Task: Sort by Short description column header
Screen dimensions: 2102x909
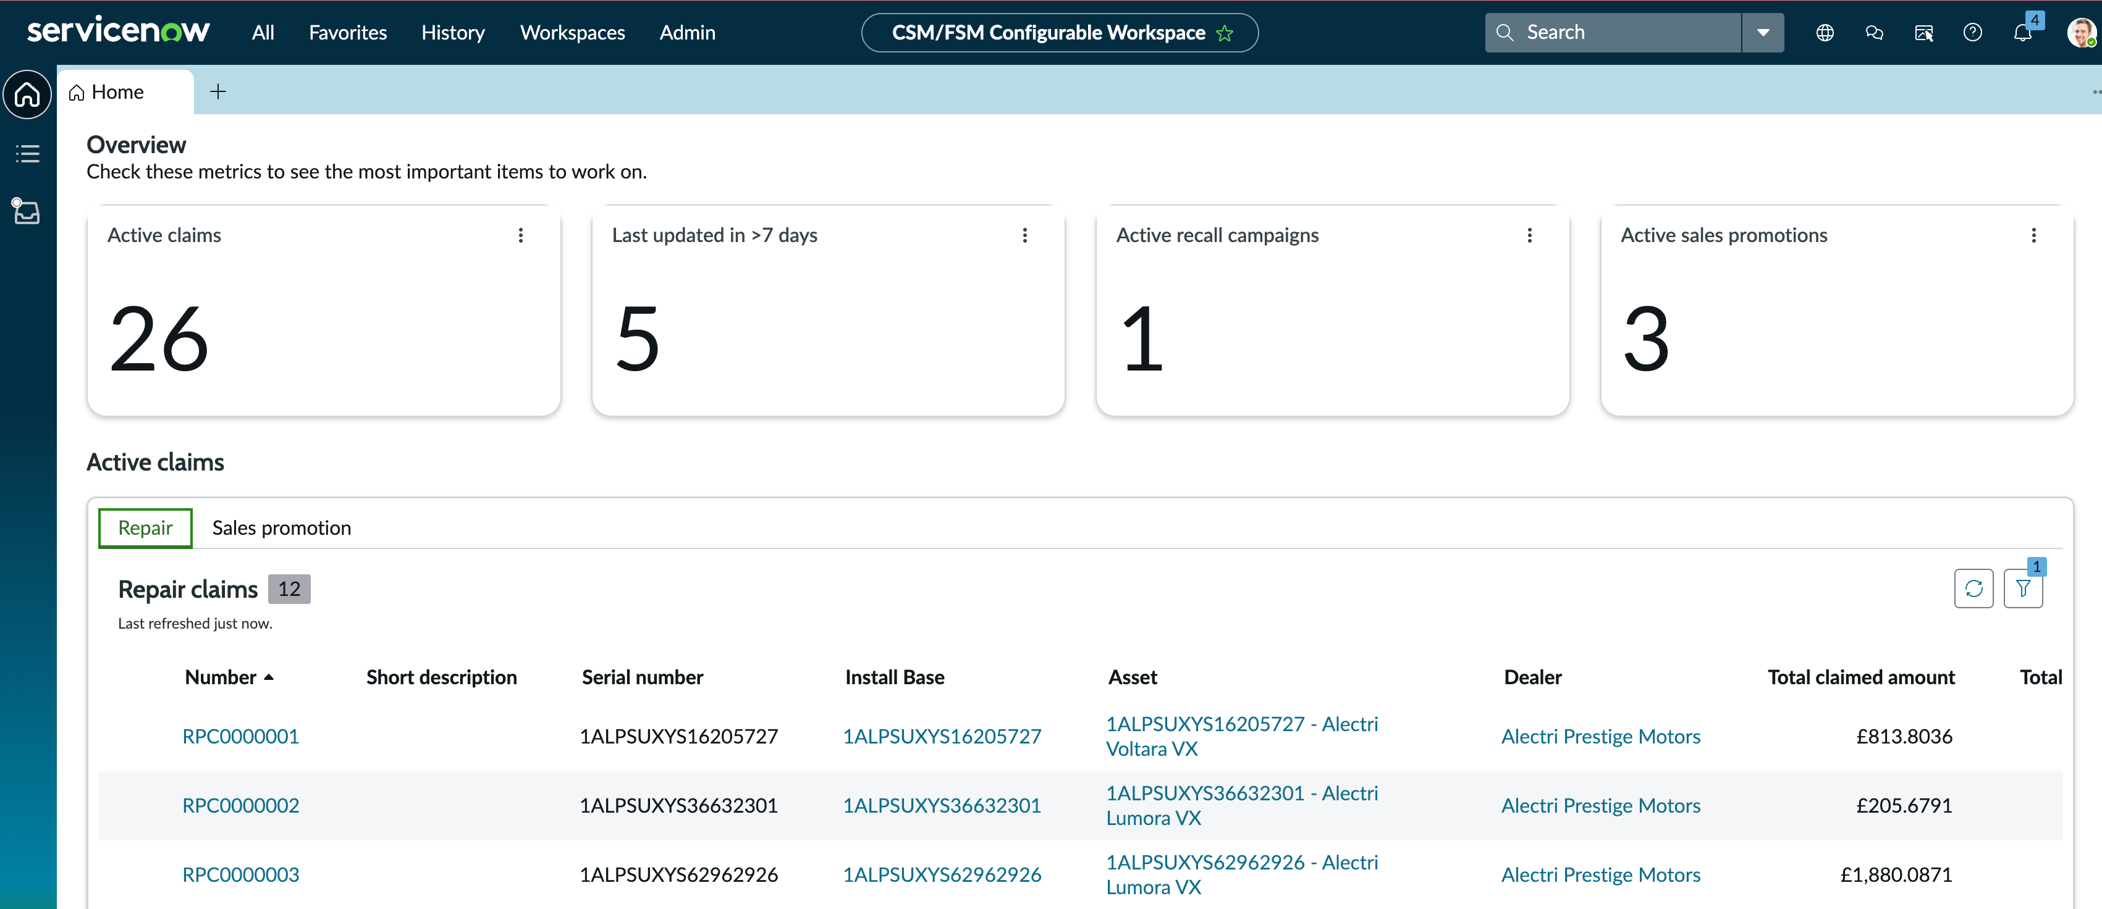Action: 441,677
